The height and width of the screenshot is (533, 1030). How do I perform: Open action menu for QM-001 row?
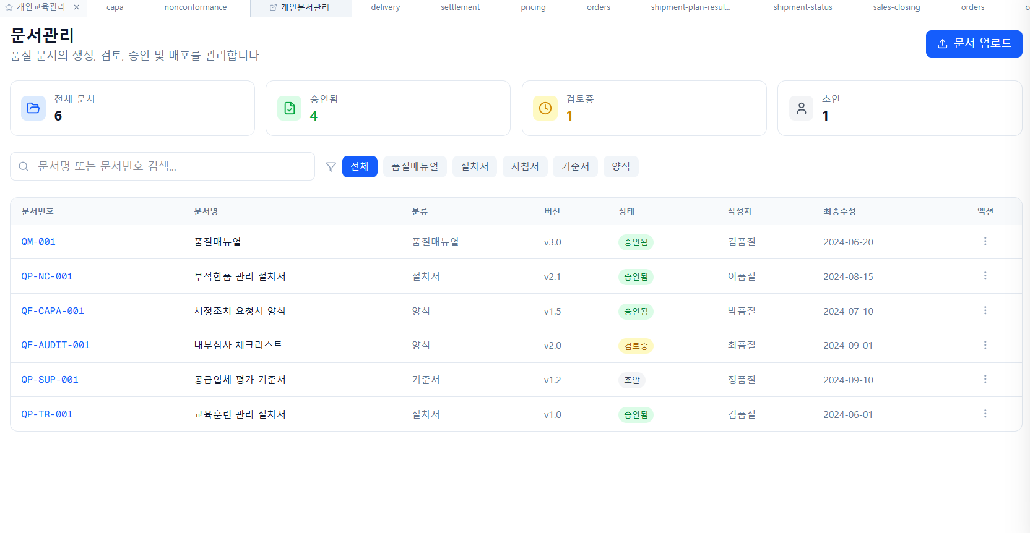(985, 241)
